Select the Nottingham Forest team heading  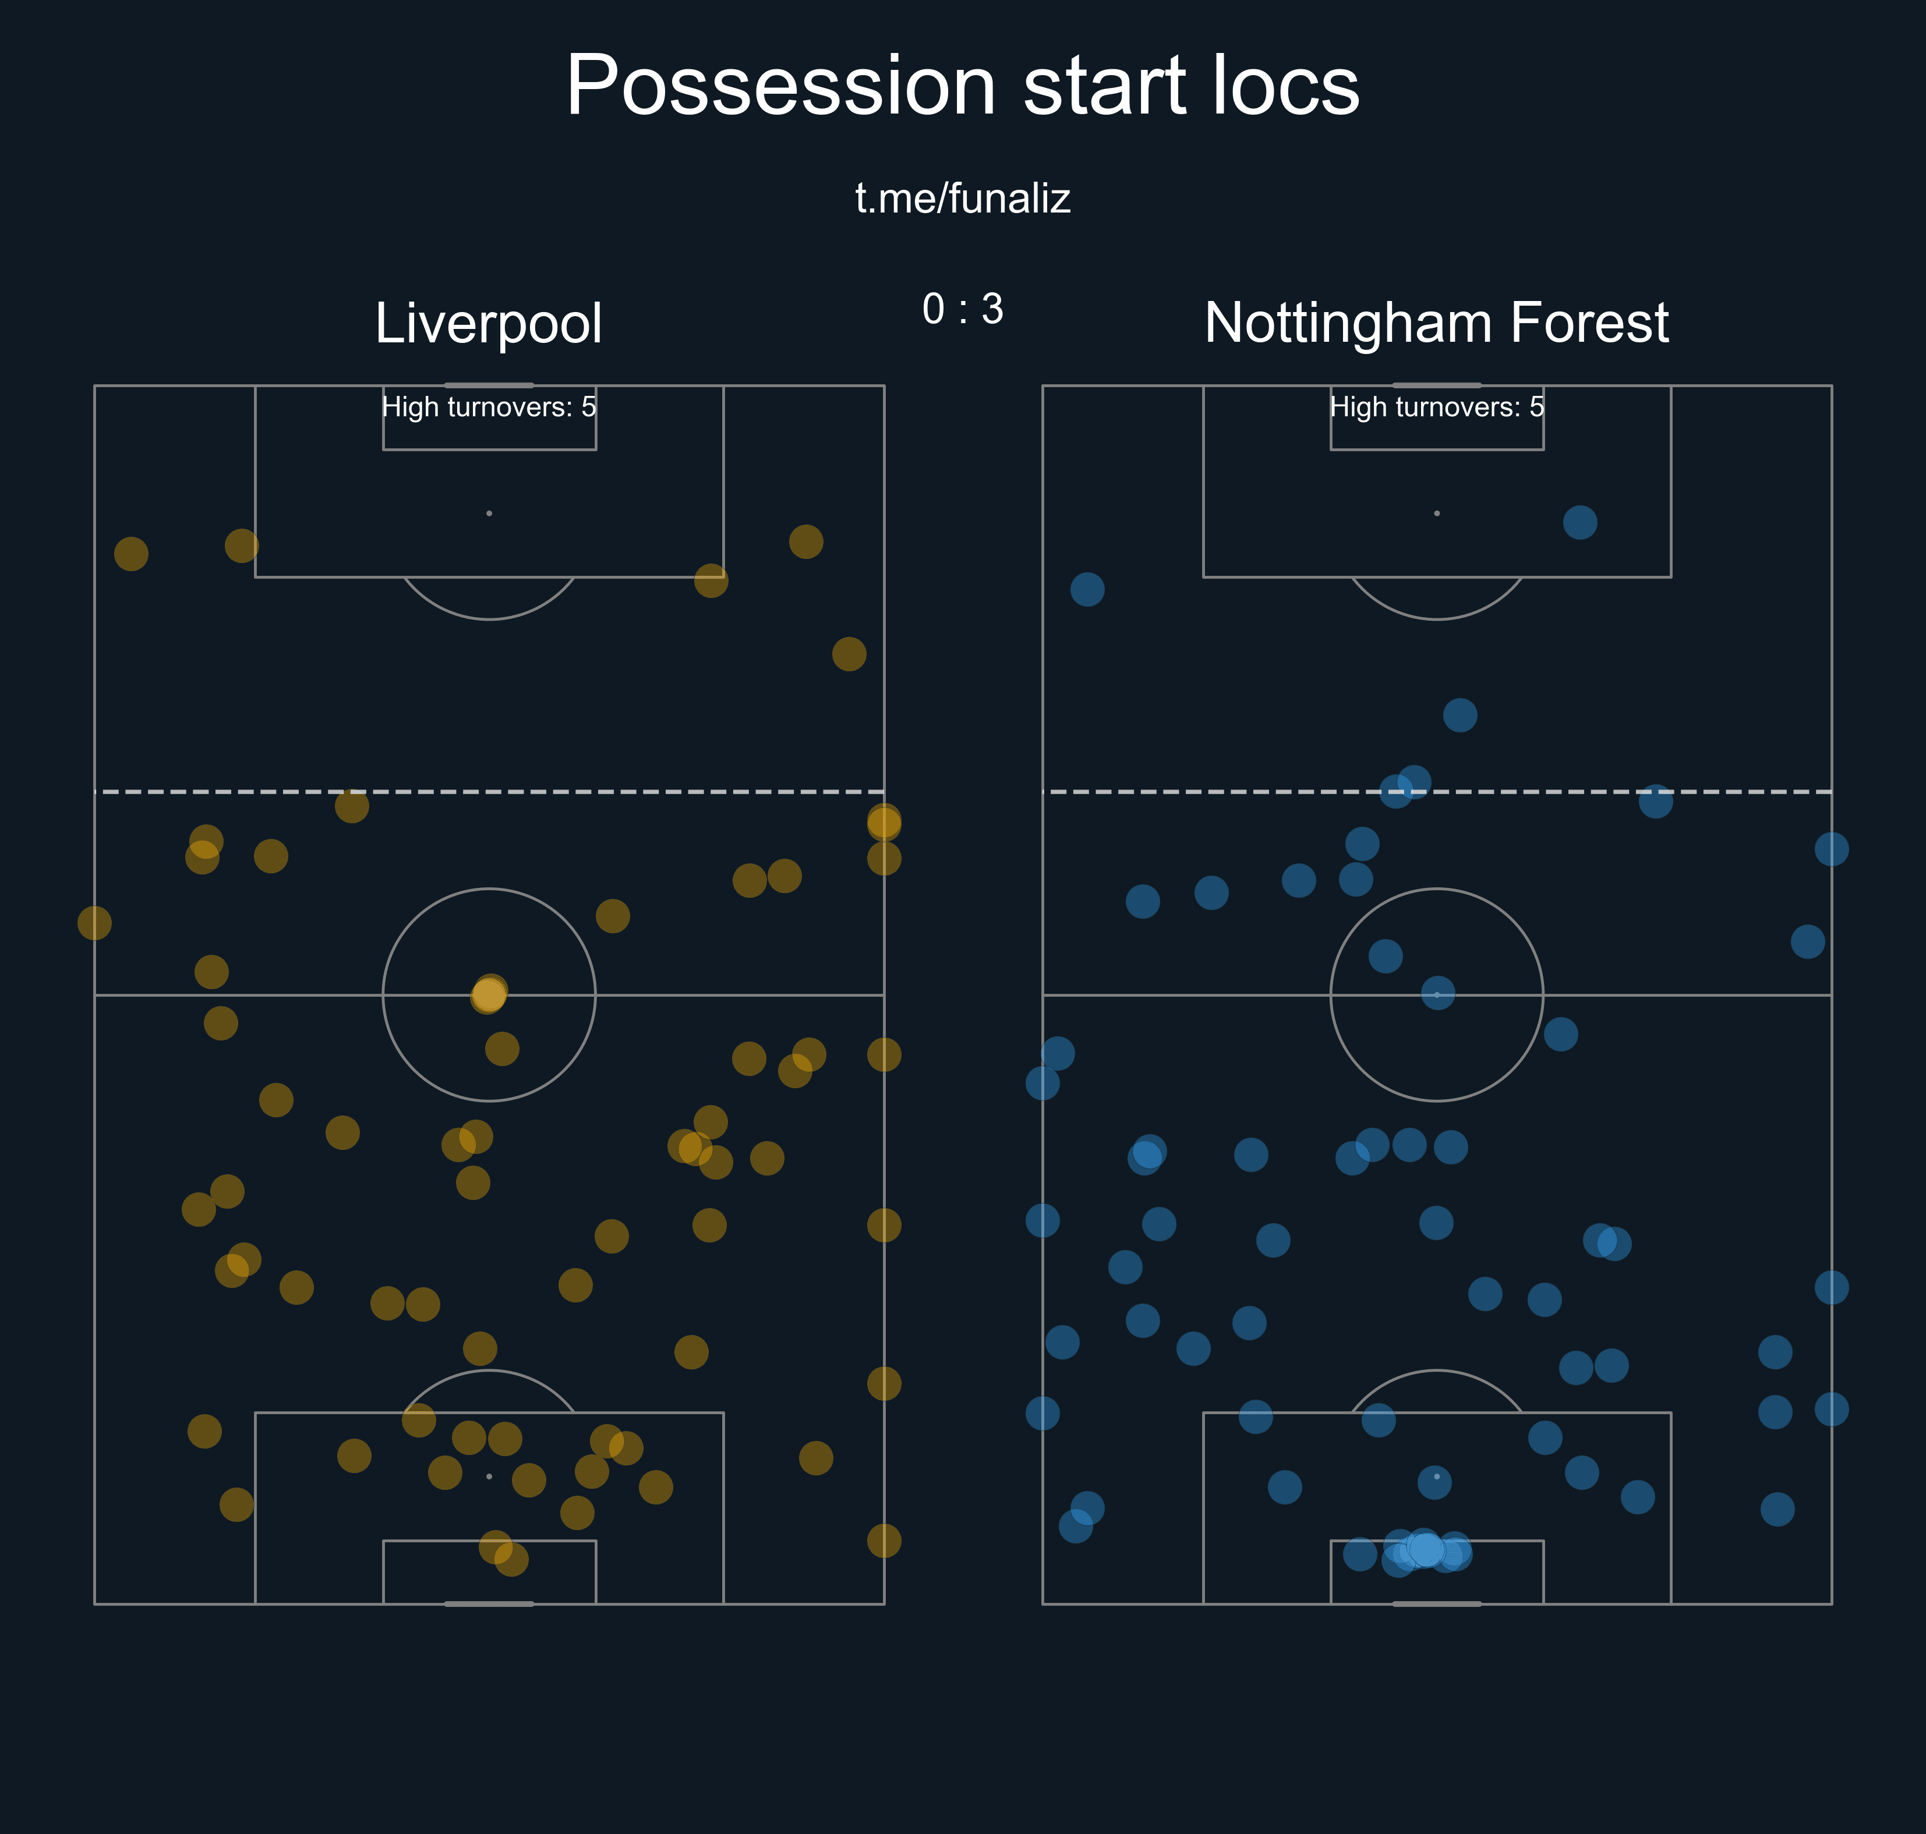click(x=1436, y=323)
